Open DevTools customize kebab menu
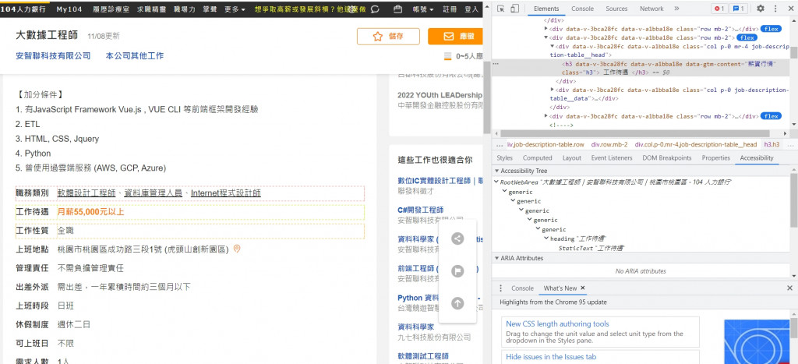The height and width of the screenshot is (364, 798). tap(775, 9)
